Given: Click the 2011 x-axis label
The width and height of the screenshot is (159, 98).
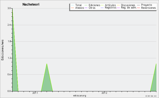Looking at the screenshot, I should point(35,93).
